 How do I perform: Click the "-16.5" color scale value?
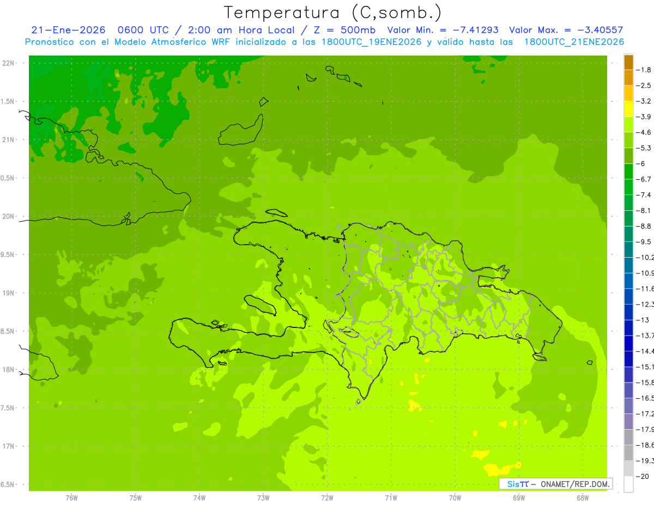(645, 398)
